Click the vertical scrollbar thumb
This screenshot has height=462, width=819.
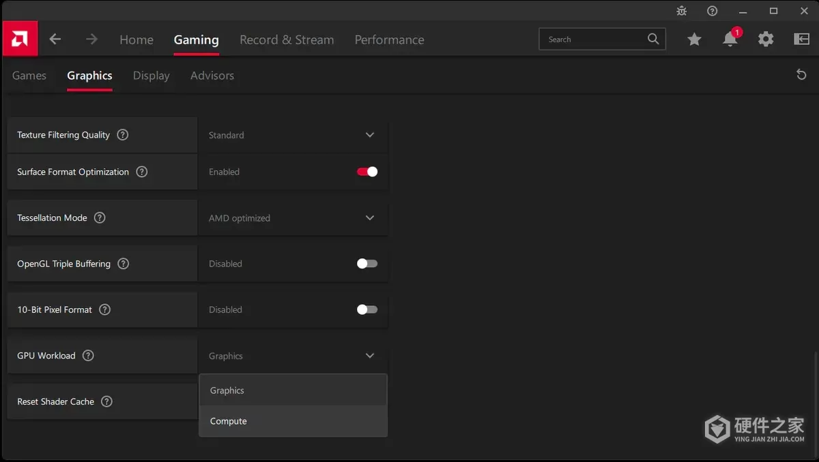[815, 401]
